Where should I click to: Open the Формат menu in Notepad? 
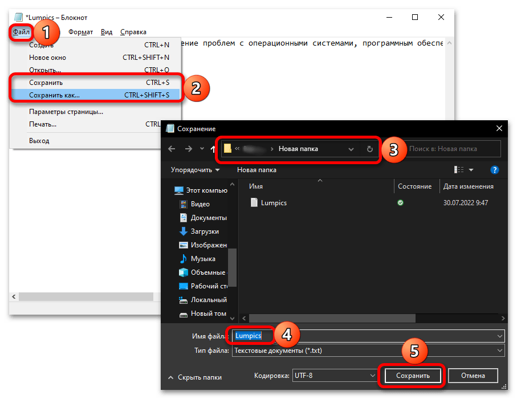[x=81, y=32]
